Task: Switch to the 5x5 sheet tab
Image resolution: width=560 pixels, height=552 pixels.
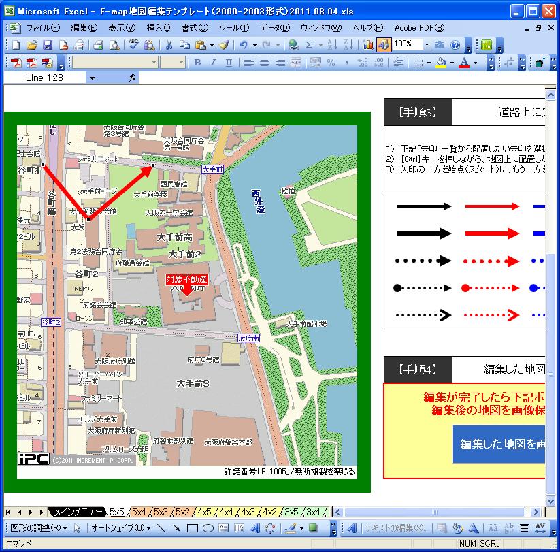Action: [117, 512]
